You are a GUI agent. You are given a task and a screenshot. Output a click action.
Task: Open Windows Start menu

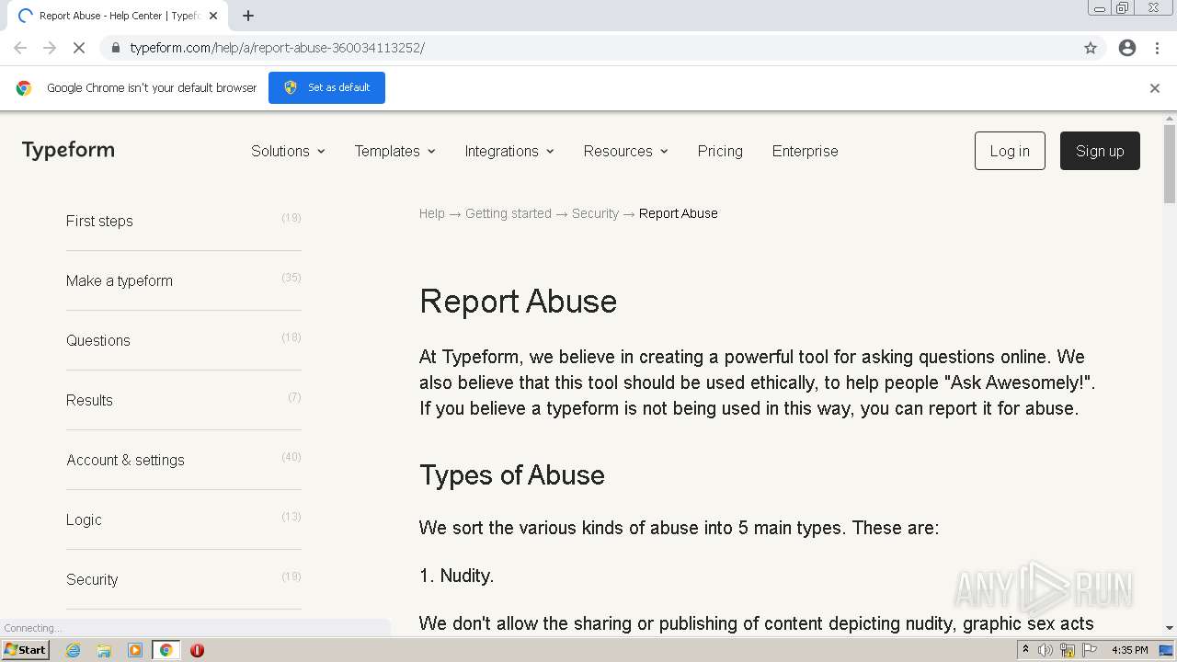click(x=26, y=650)
